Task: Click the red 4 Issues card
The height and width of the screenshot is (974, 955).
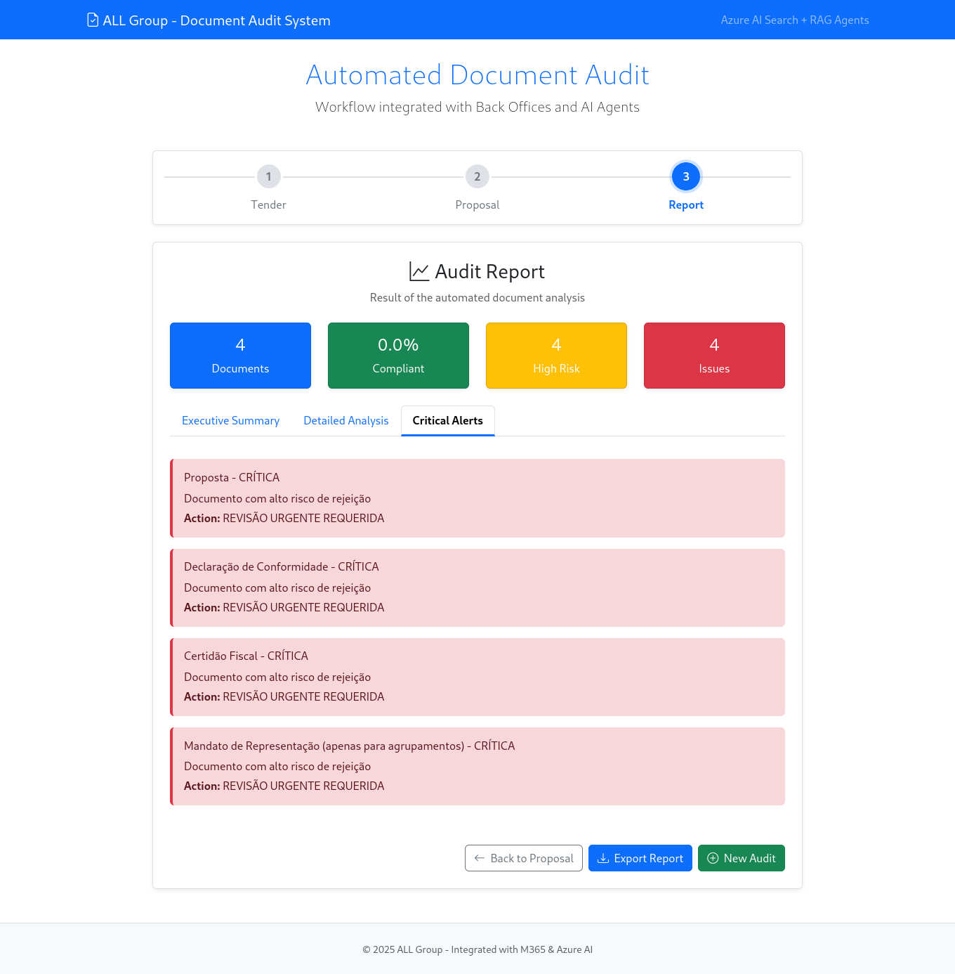Action: pyautogui.click(x=714, y=355)
